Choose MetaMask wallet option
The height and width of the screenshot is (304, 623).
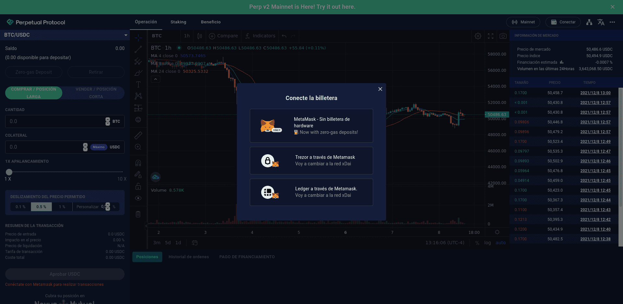click(311, 126)
